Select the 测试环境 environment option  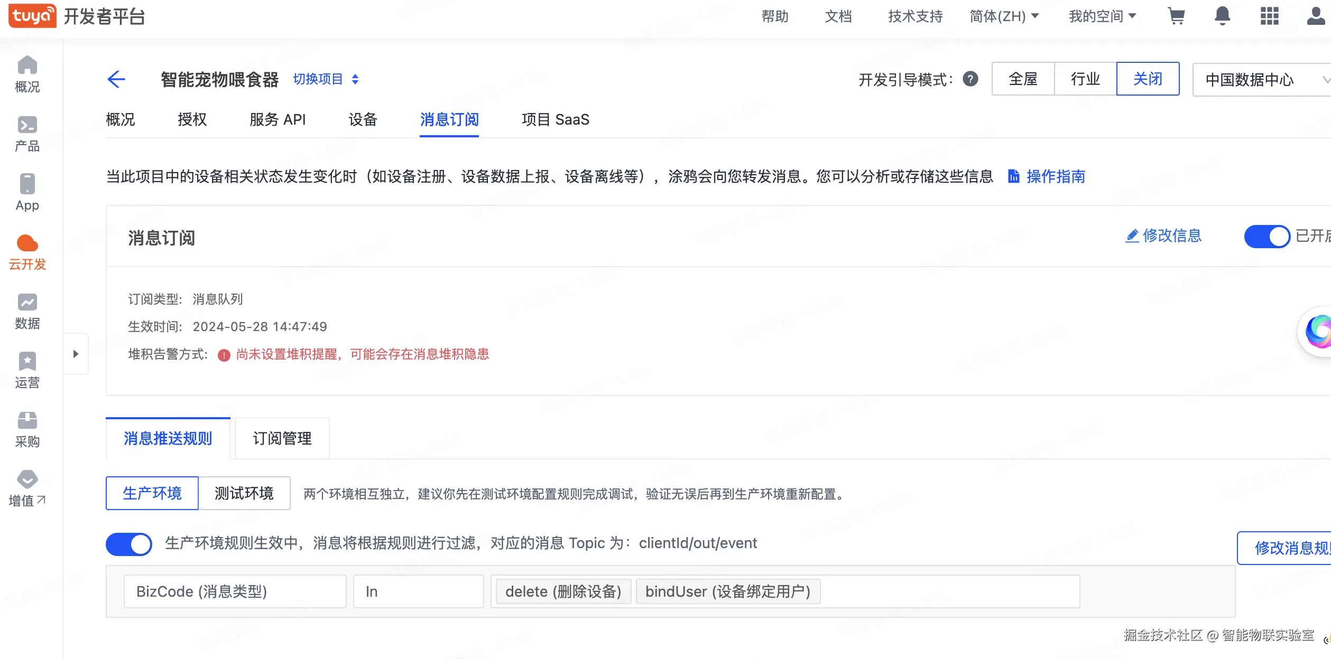[244, 493]
